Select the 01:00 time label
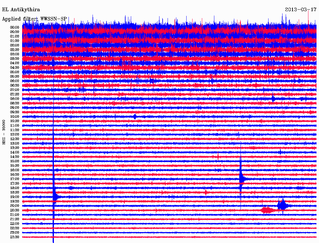This screenshot has width=319, height=243. click(x=15, y=36)
